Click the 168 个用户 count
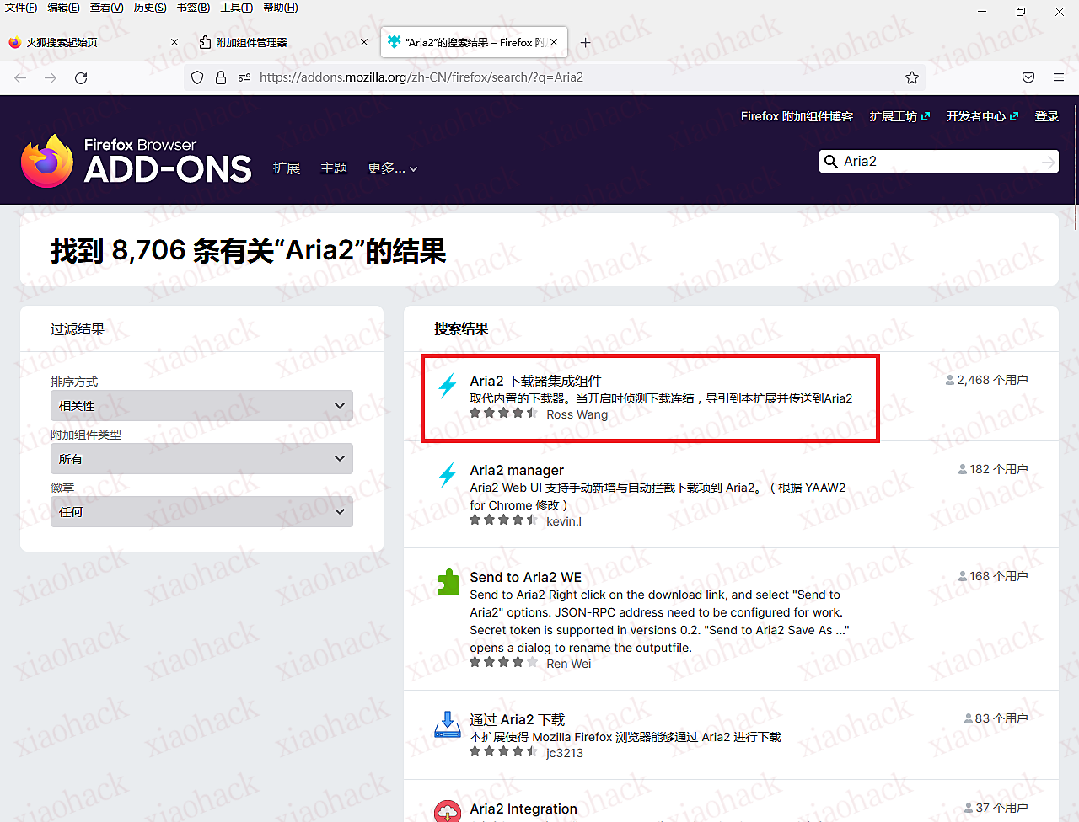 pyautogui.click(x=993, y=576)
